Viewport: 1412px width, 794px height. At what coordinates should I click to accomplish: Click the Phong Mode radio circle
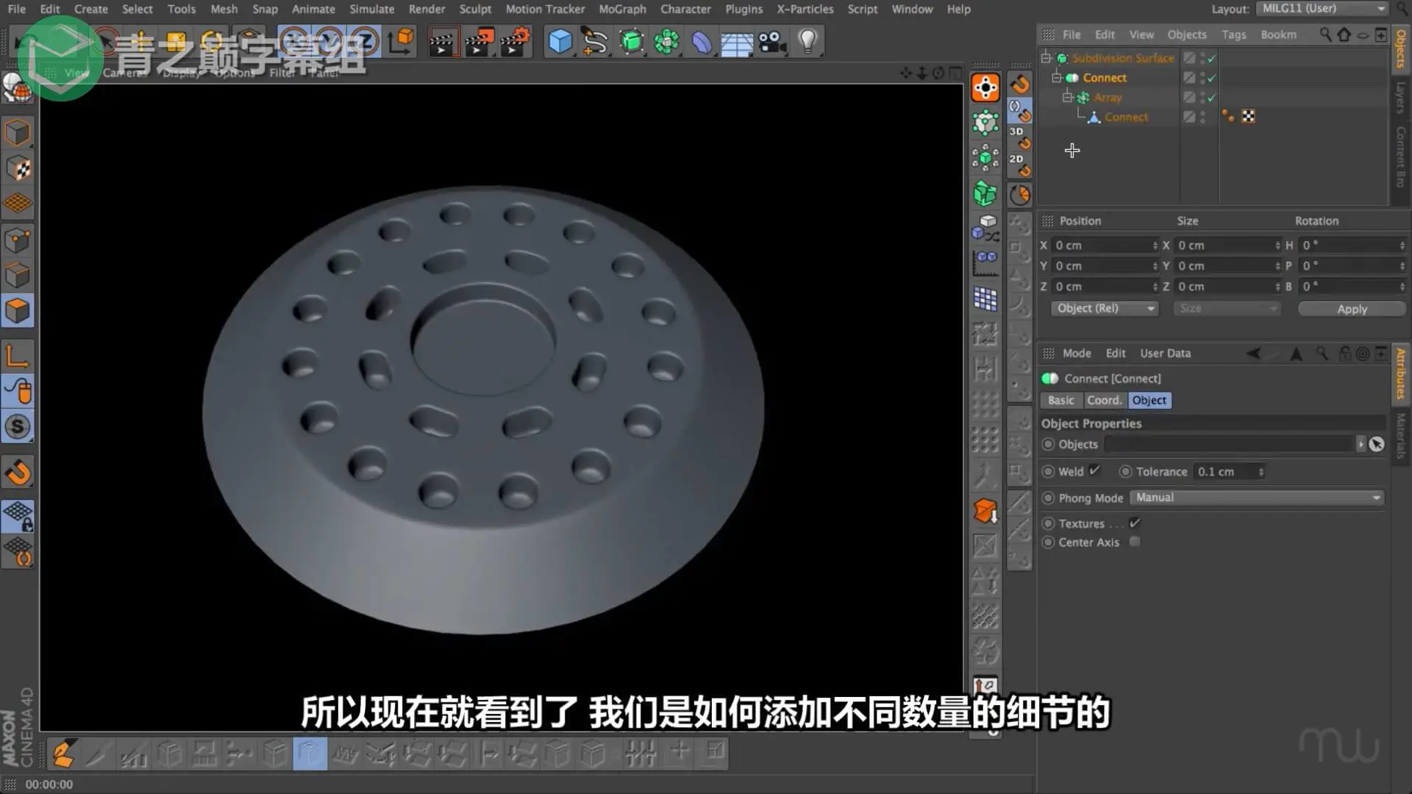coord(1048,498)
